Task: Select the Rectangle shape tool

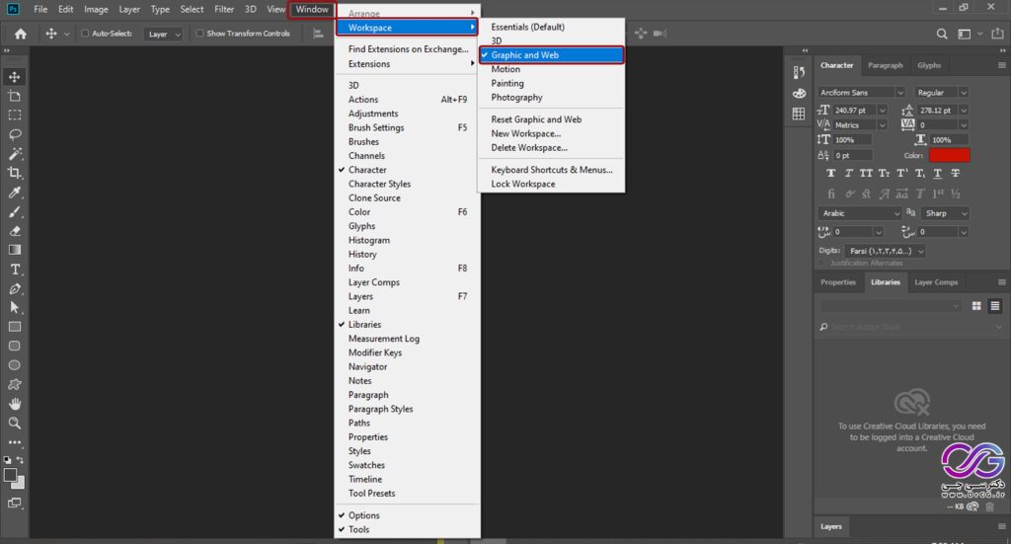Action: [x=14, y=327]
